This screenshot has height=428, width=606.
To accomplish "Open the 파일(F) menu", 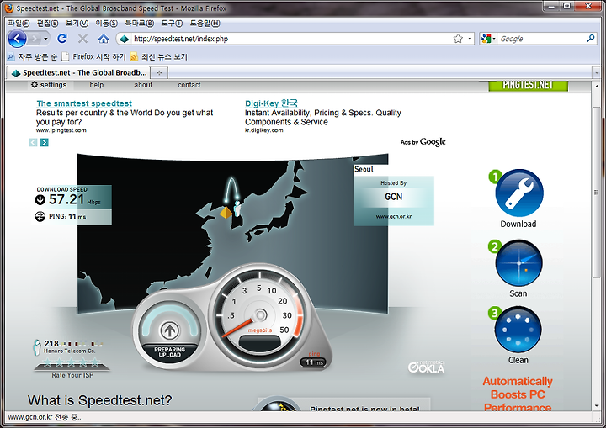I will click(19, 24).
